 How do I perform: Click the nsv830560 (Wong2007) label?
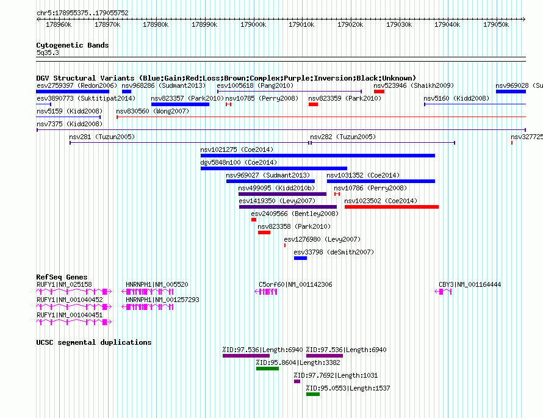click(153, 111)
